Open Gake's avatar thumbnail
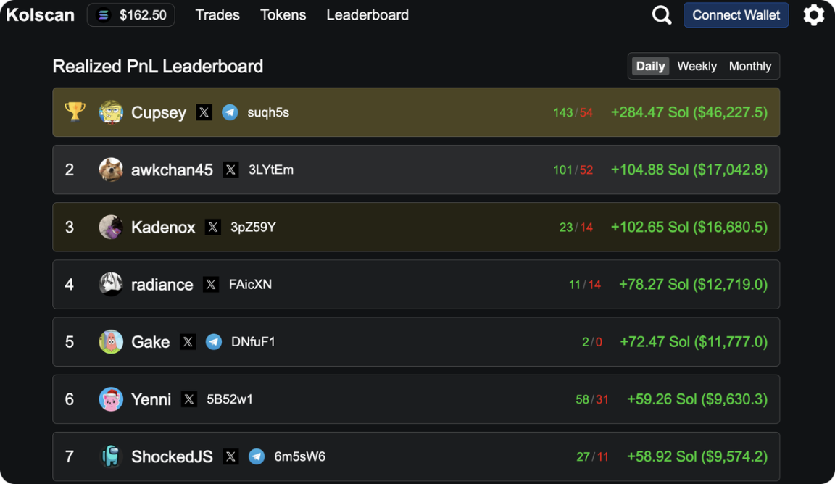 pyautogui.click(x=111, y=342)
